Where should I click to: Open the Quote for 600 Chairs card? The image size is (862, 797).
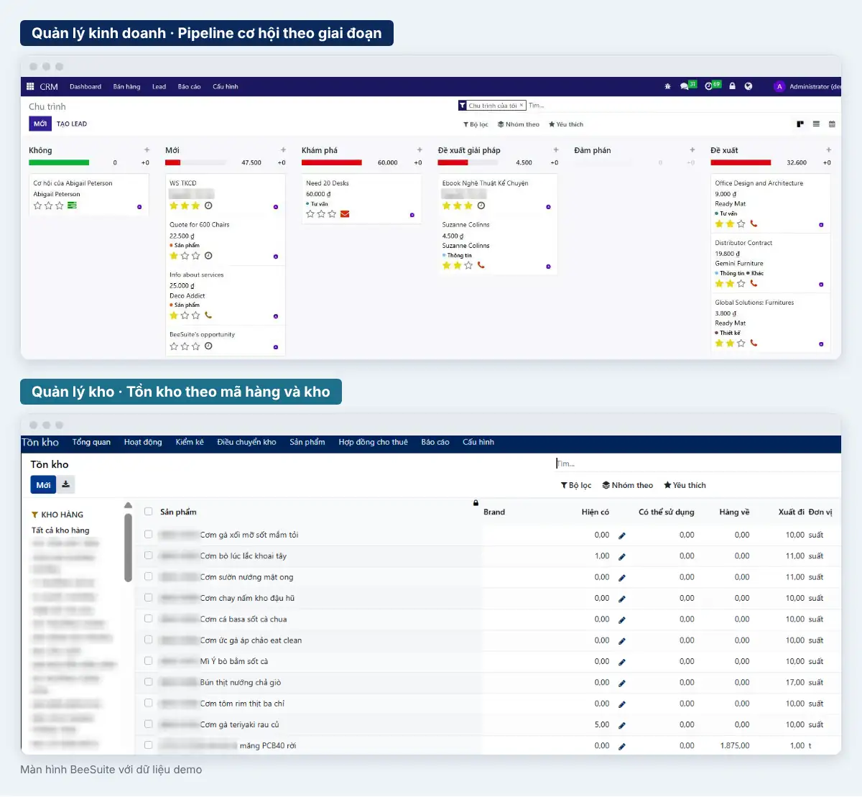[226, 240]
